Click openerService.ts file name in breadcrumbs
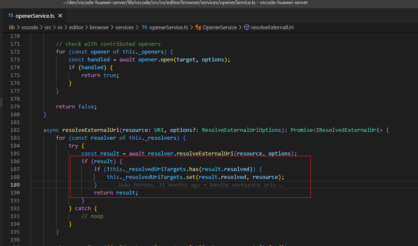The width and height of the screenshot is (418, 246). [x=168, y=27]
